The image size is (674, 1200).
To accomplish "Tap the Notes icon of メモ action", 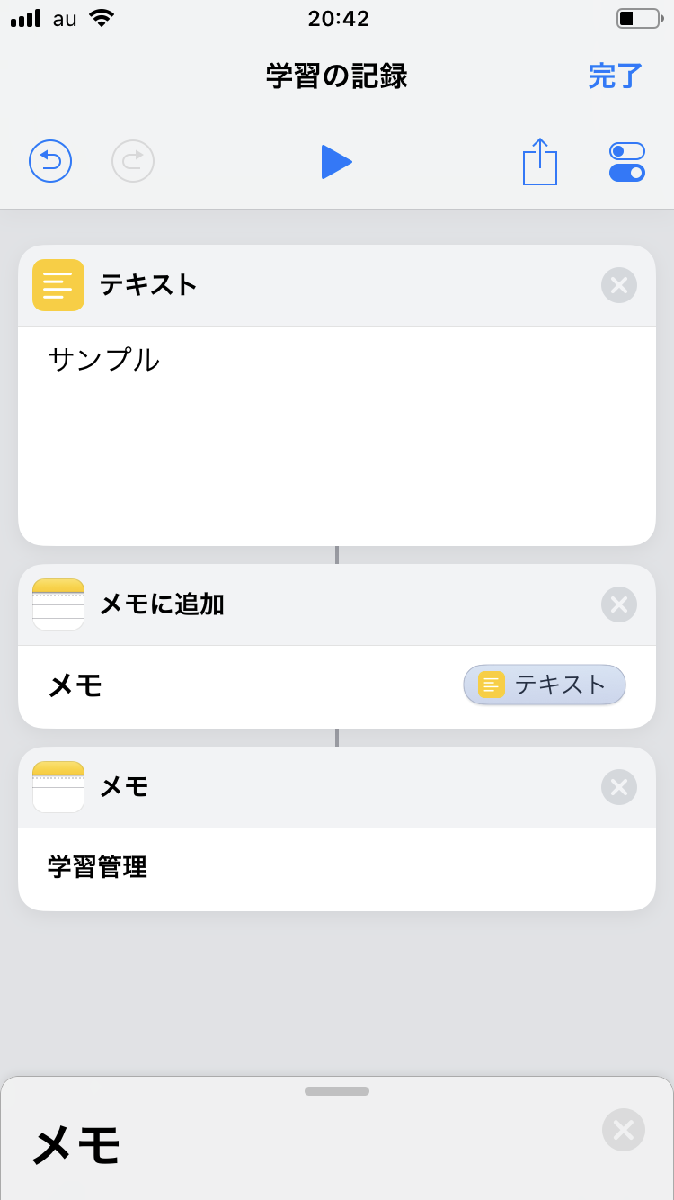I will pyautogui.click(x=58, y=787).
